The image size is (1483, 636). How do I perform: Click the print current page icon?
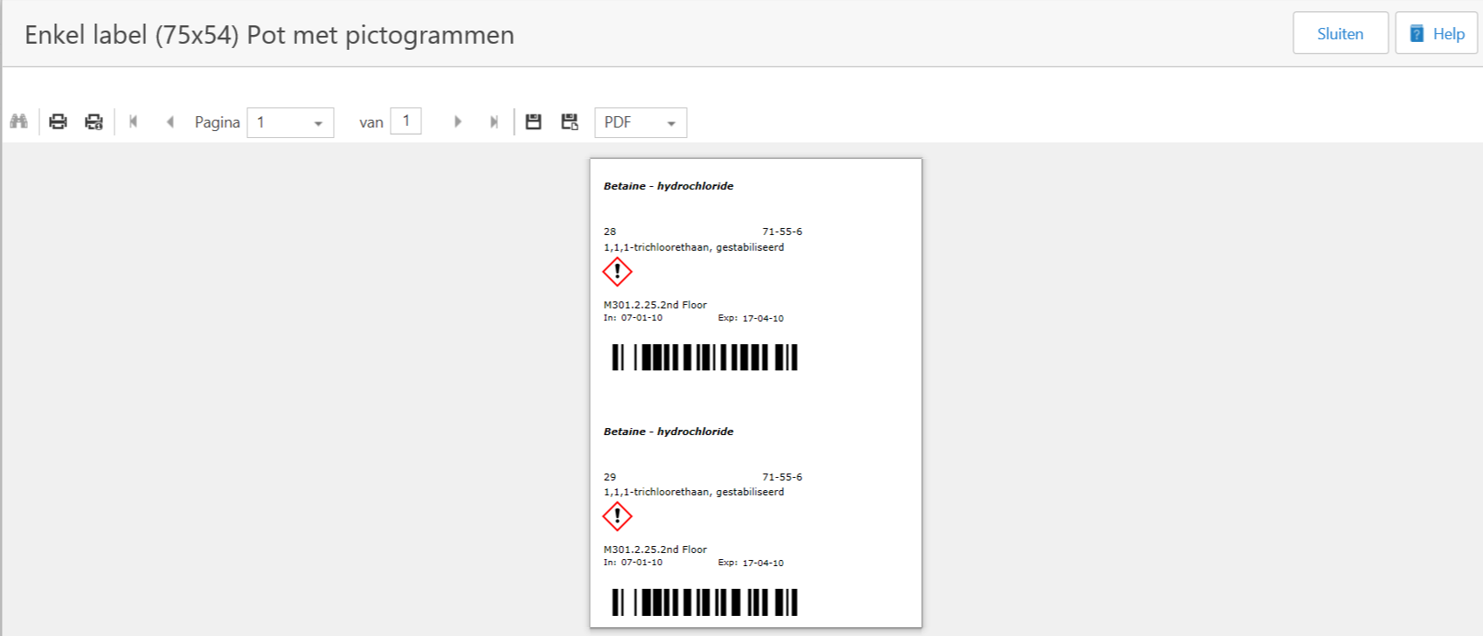click(94, 121)
